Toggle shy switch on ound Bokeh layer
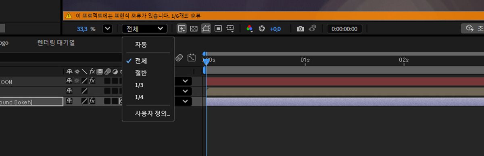Image resolution: width=484 pixels, height=156 pixels. tap(69, 101)
